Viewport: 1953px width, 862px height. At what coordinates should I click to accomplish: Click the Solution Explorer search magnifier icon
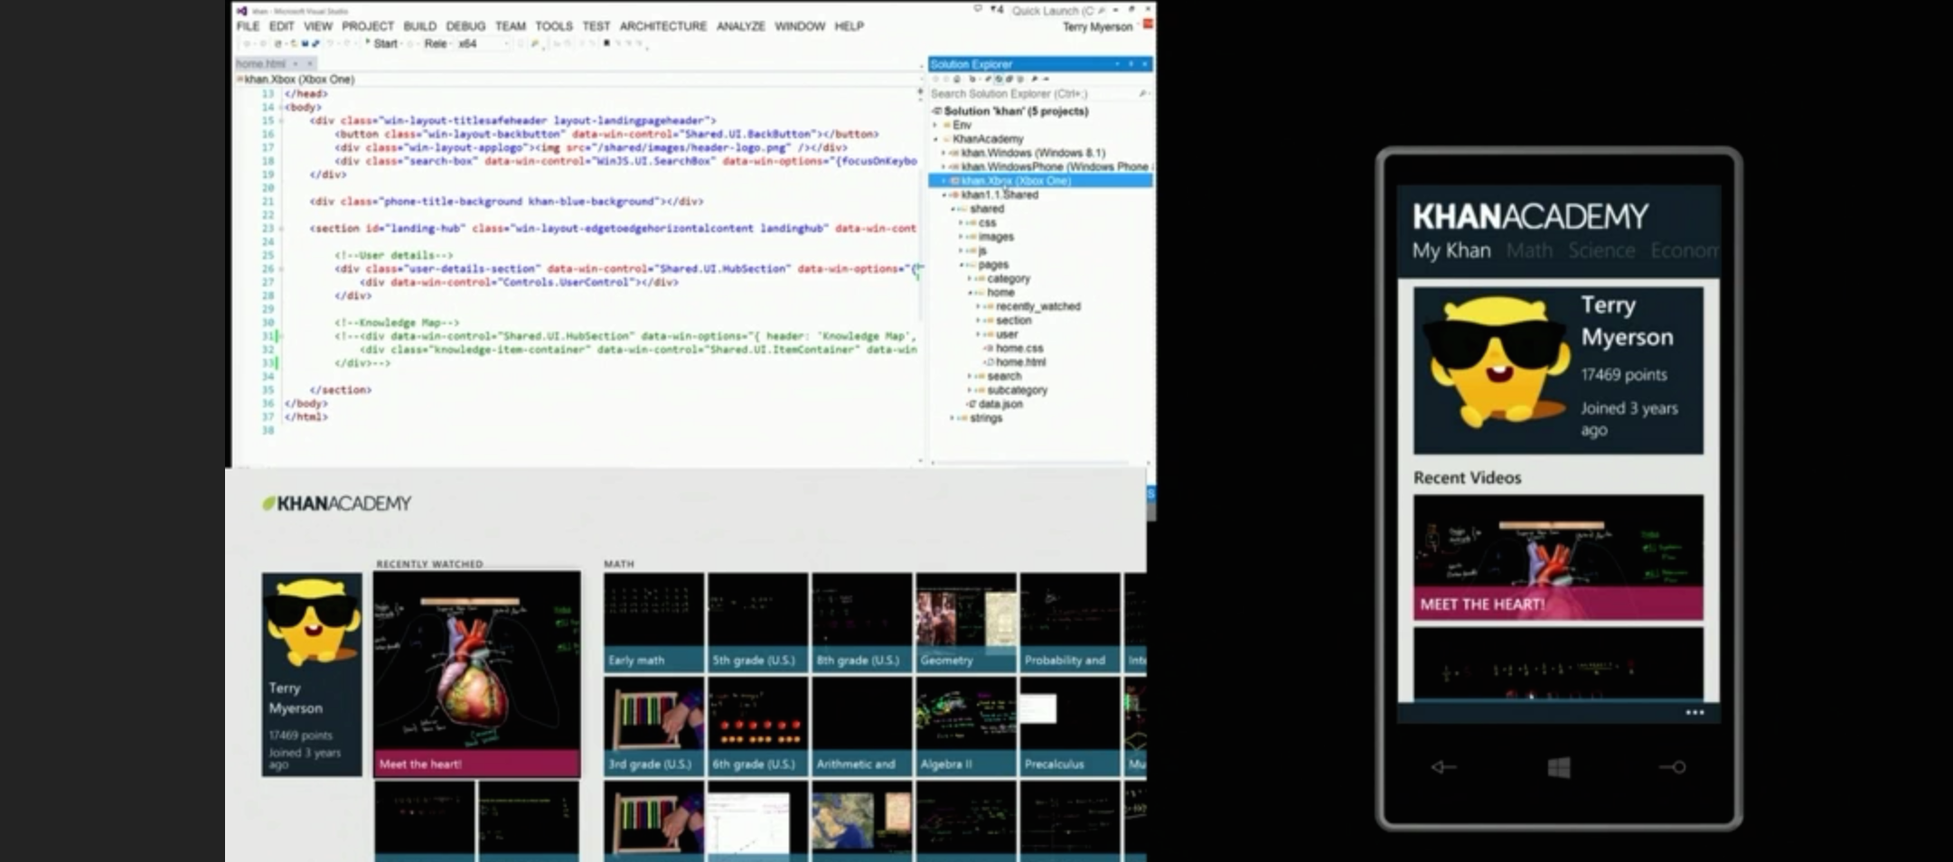pyautogui.click(x=1142, y=93)
